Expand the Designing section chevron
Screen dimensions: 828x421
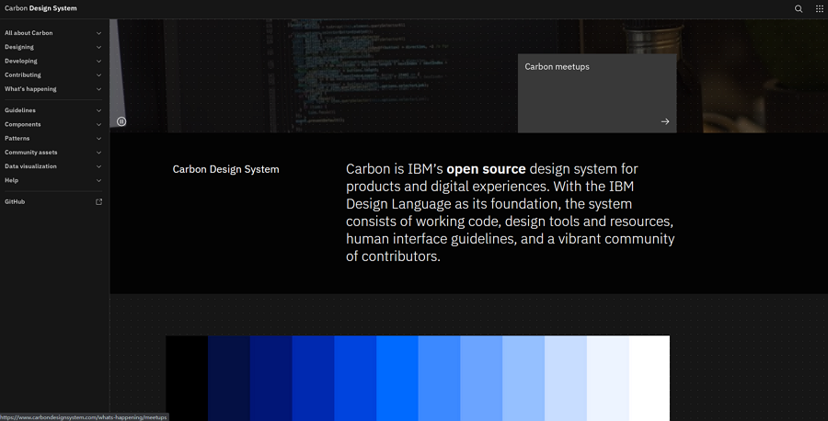coord(98,47)
